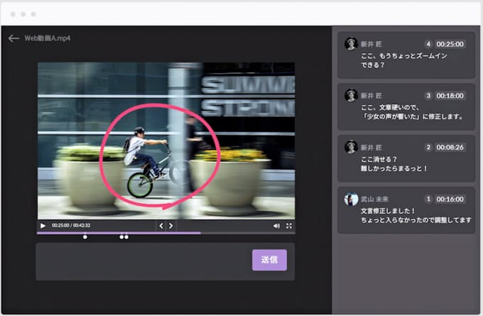This screenshot has width=483, height=316.
Task: Jump to timestamp 00:16:00 in comment 1
Action: pos(450,200)
